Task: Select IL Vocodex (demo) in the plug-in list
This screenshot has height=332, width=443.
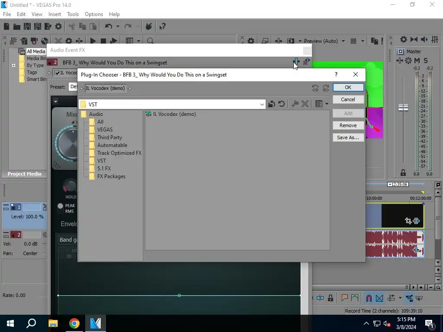Action: coord(170,114)
